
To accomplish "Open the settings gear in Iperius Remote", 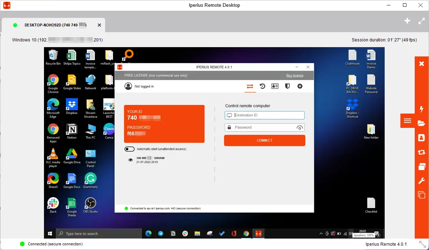I will pyautogui.click(x=300, y=86).
